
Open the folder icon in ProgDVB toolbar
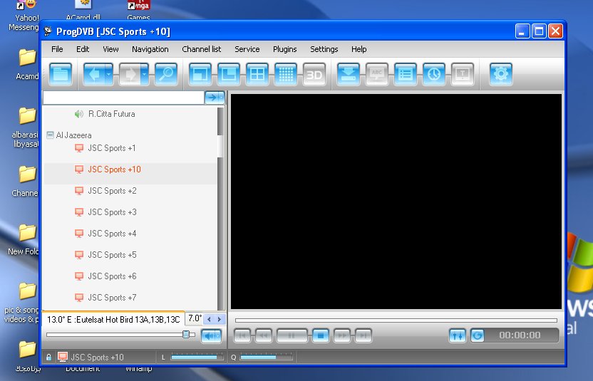click(61, 74)
